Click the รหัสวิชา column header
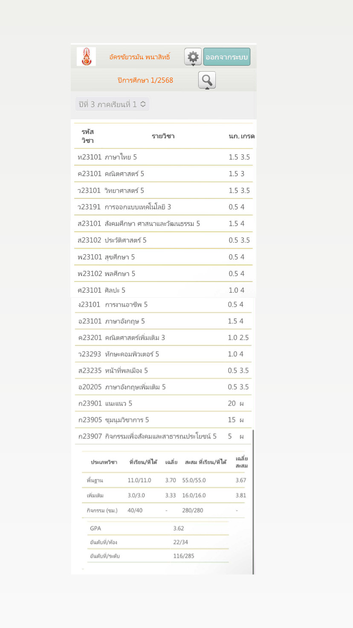This screenshot has height=628, width=353. (88, 136)
